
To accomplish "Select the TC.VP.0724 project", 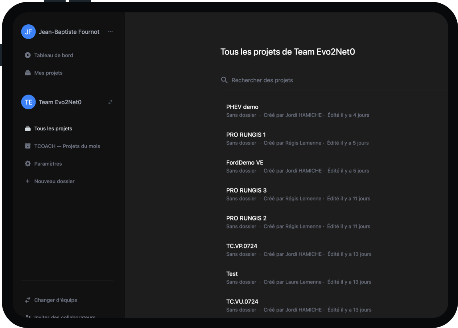I will (x=242, y=246).
